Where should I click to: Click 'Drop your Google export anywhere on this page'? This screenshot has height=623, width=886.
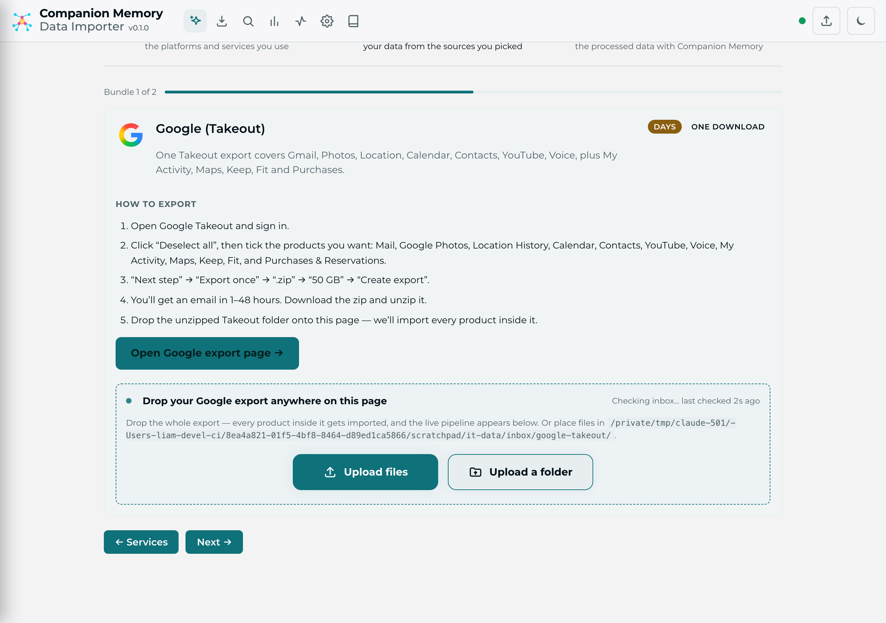pos(265,401)
